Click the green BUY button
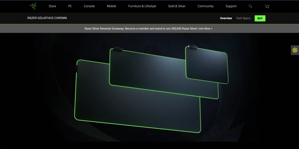299x149 pixels. [x=260, y=18]
